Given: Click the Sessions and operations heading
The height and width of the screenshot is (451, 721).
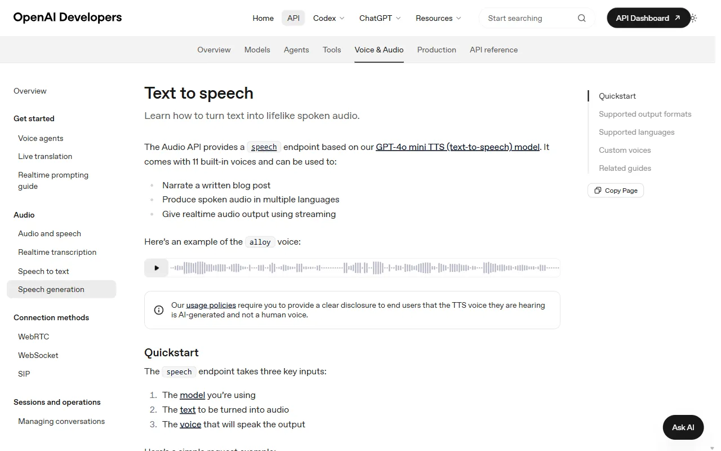Looking at the screenshot, I should point(57,402).
